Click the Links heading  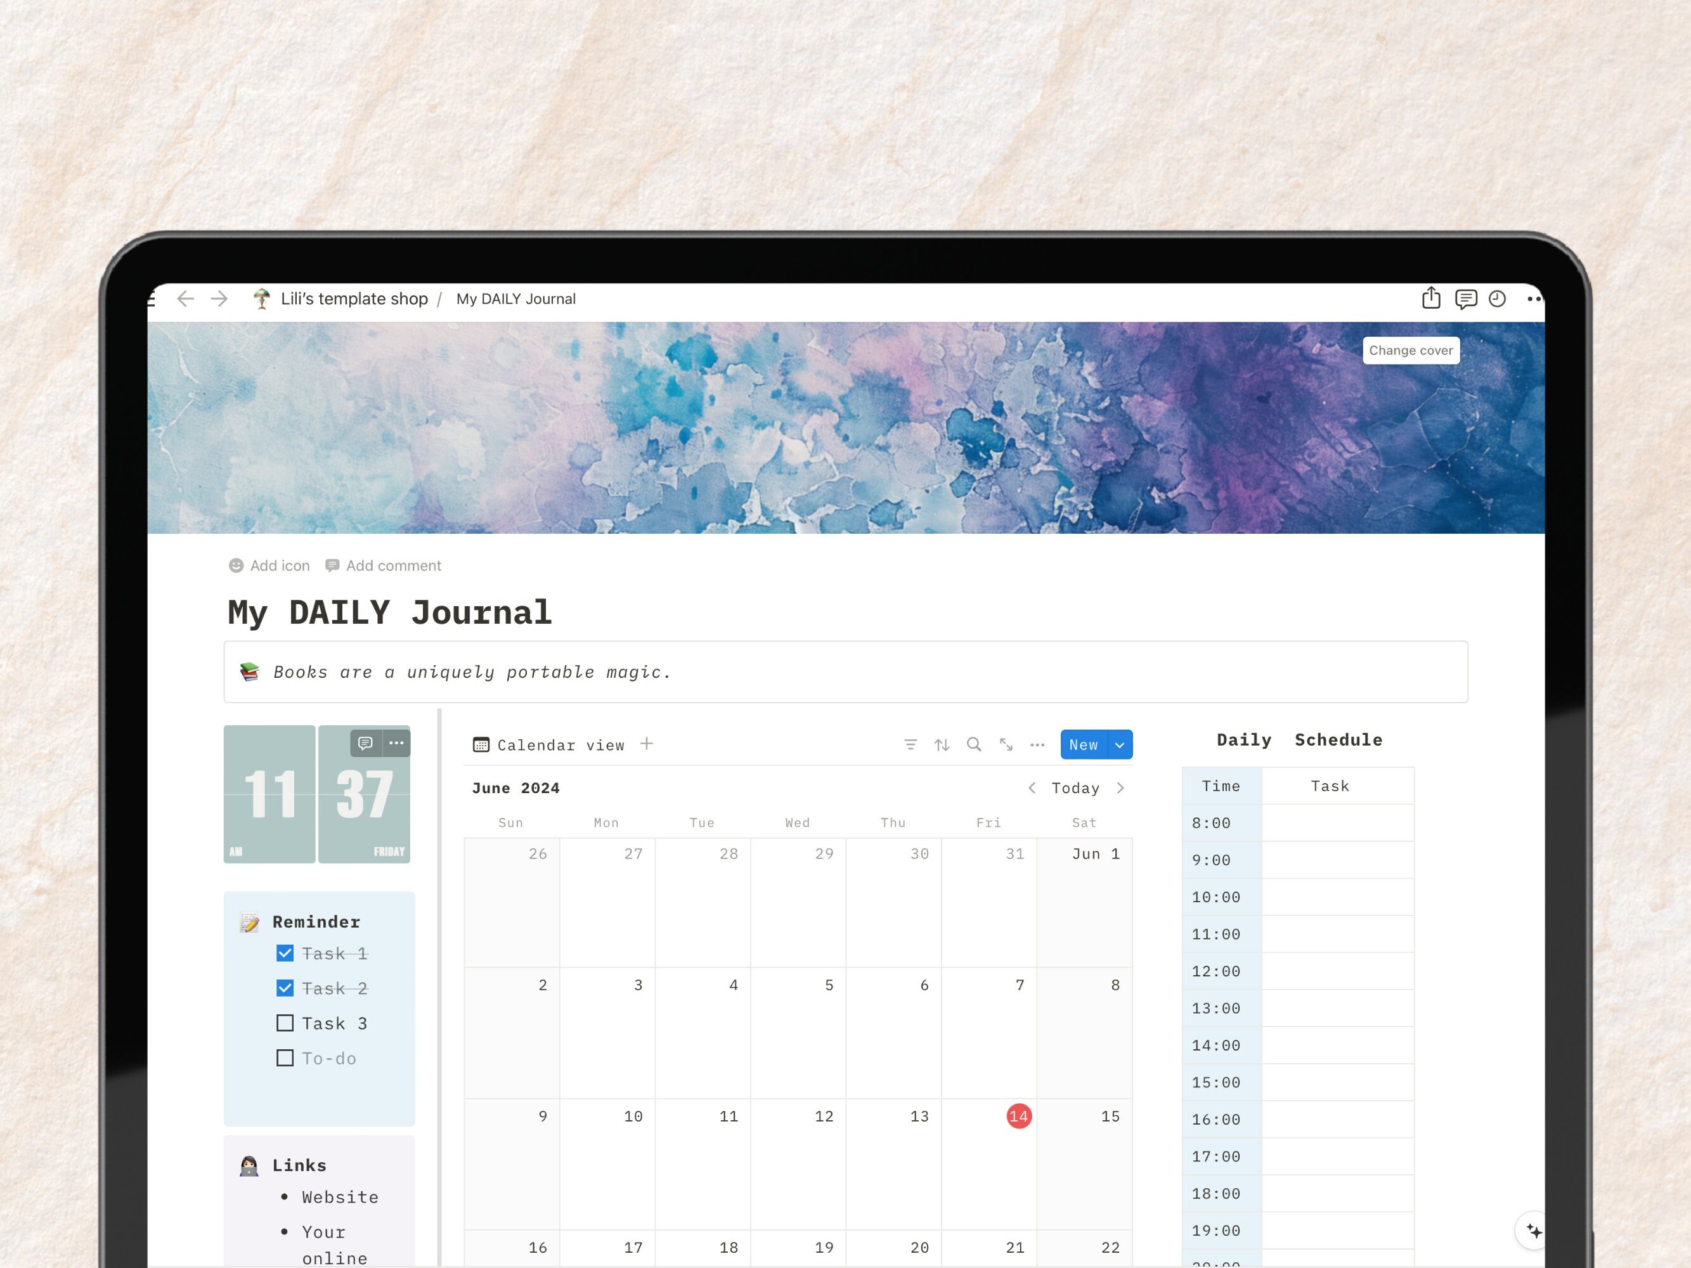300,1165
